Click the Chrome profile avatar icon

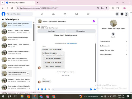click(124, 8)
